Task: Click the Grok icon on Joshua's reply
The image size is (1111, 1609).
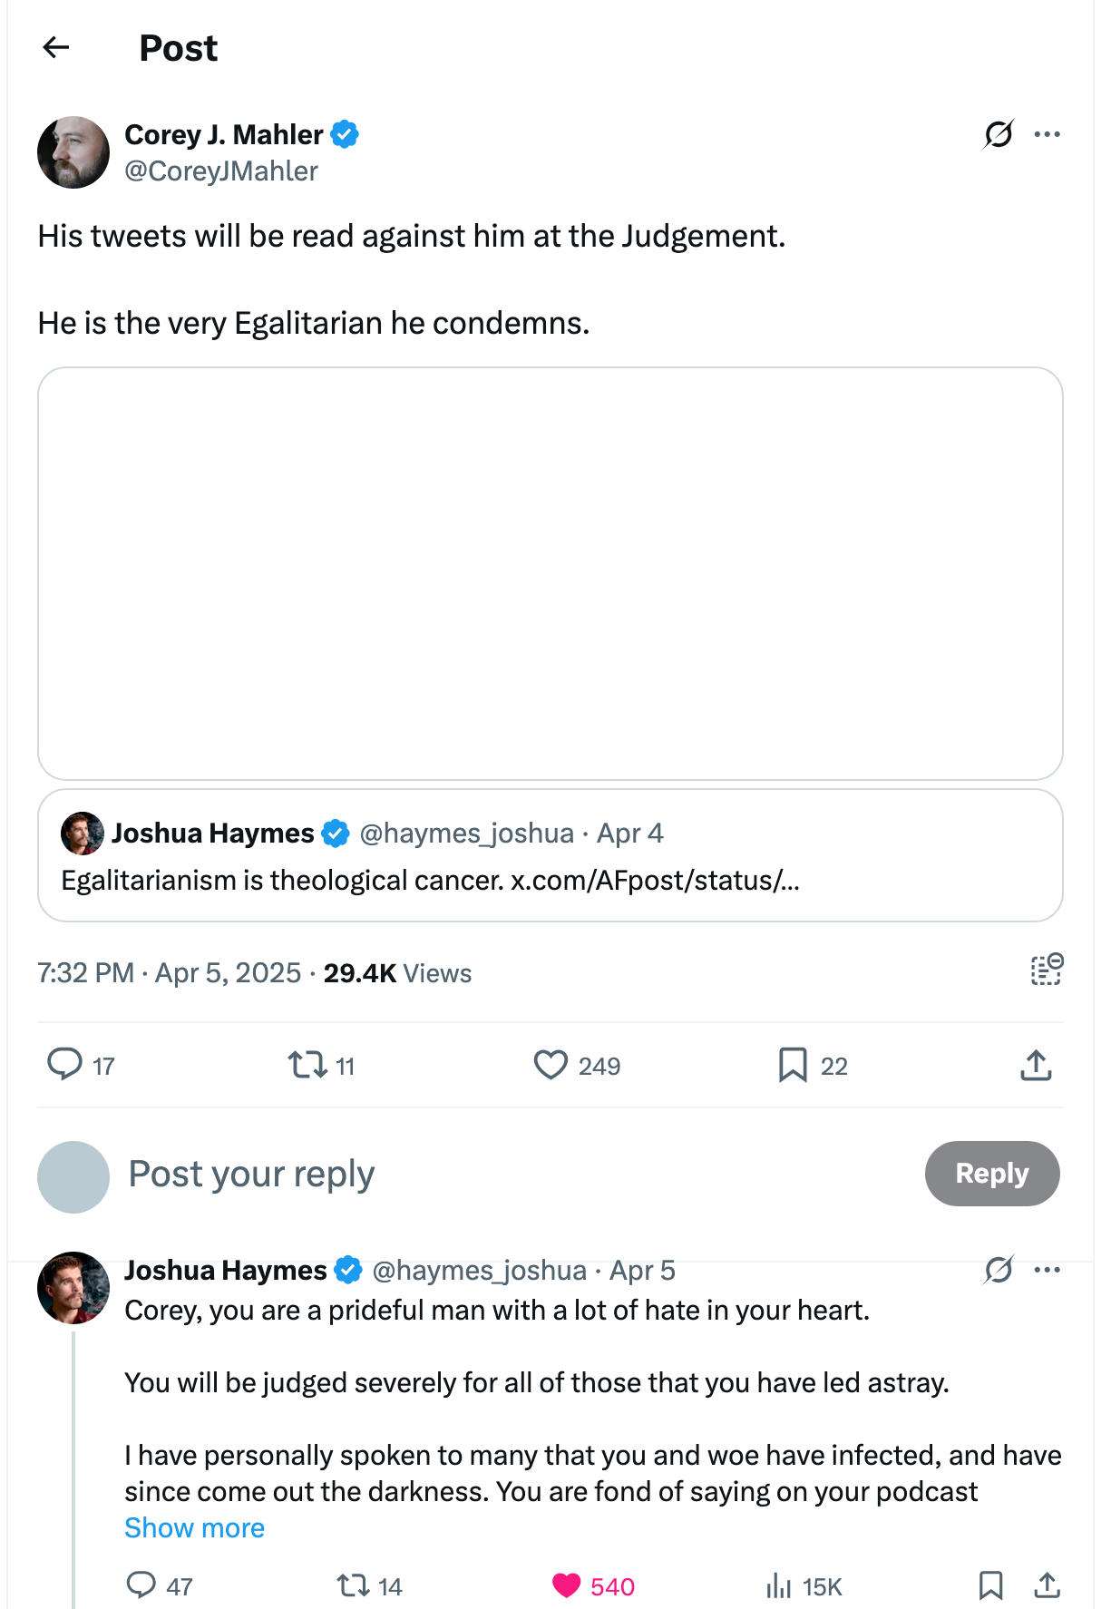Action: tap(999, 1270)
